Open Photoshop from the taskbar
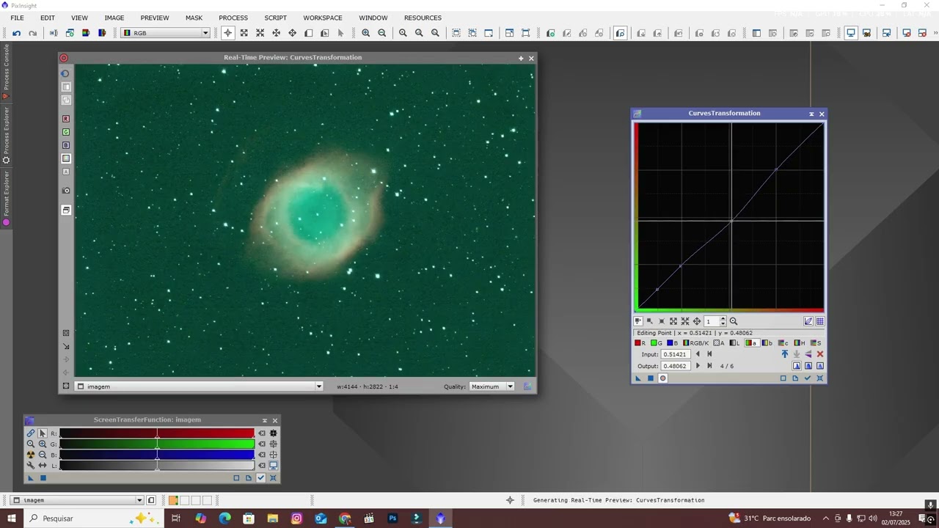The width and height of the screenshot is (939, 528). [x=392, y=518]
